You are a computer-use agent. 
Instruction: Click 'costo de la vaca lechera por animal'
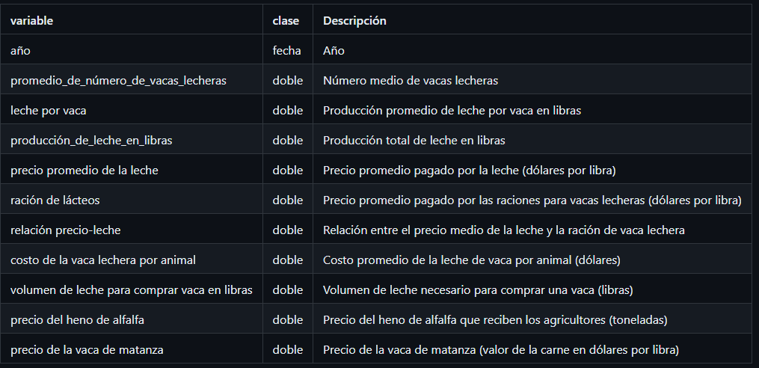pyautogui.click(x=103, y=260)
